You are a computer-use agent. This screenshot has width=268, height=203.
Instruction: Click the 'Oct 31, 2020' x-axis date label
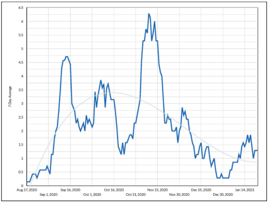pyautogui.click(x=136, y=195)
